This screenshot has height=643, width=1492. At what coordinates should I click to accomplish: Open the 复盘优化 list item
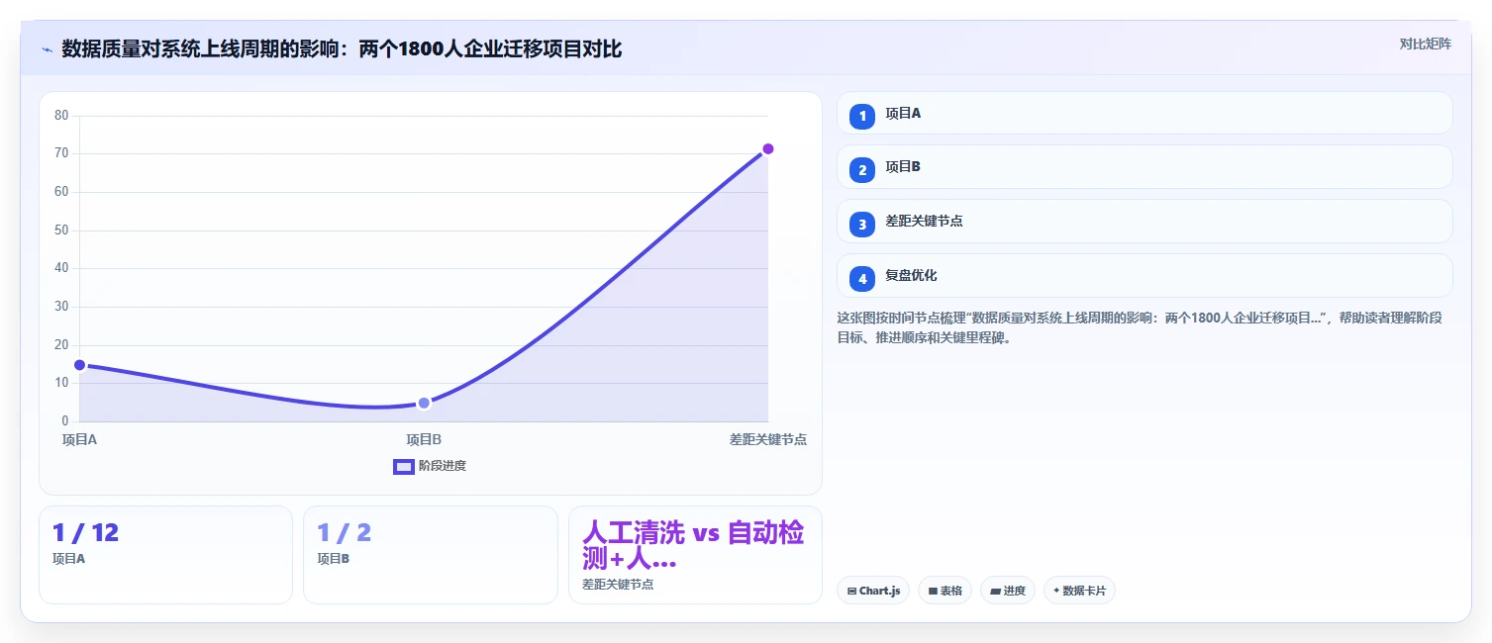pos(1144,275)
